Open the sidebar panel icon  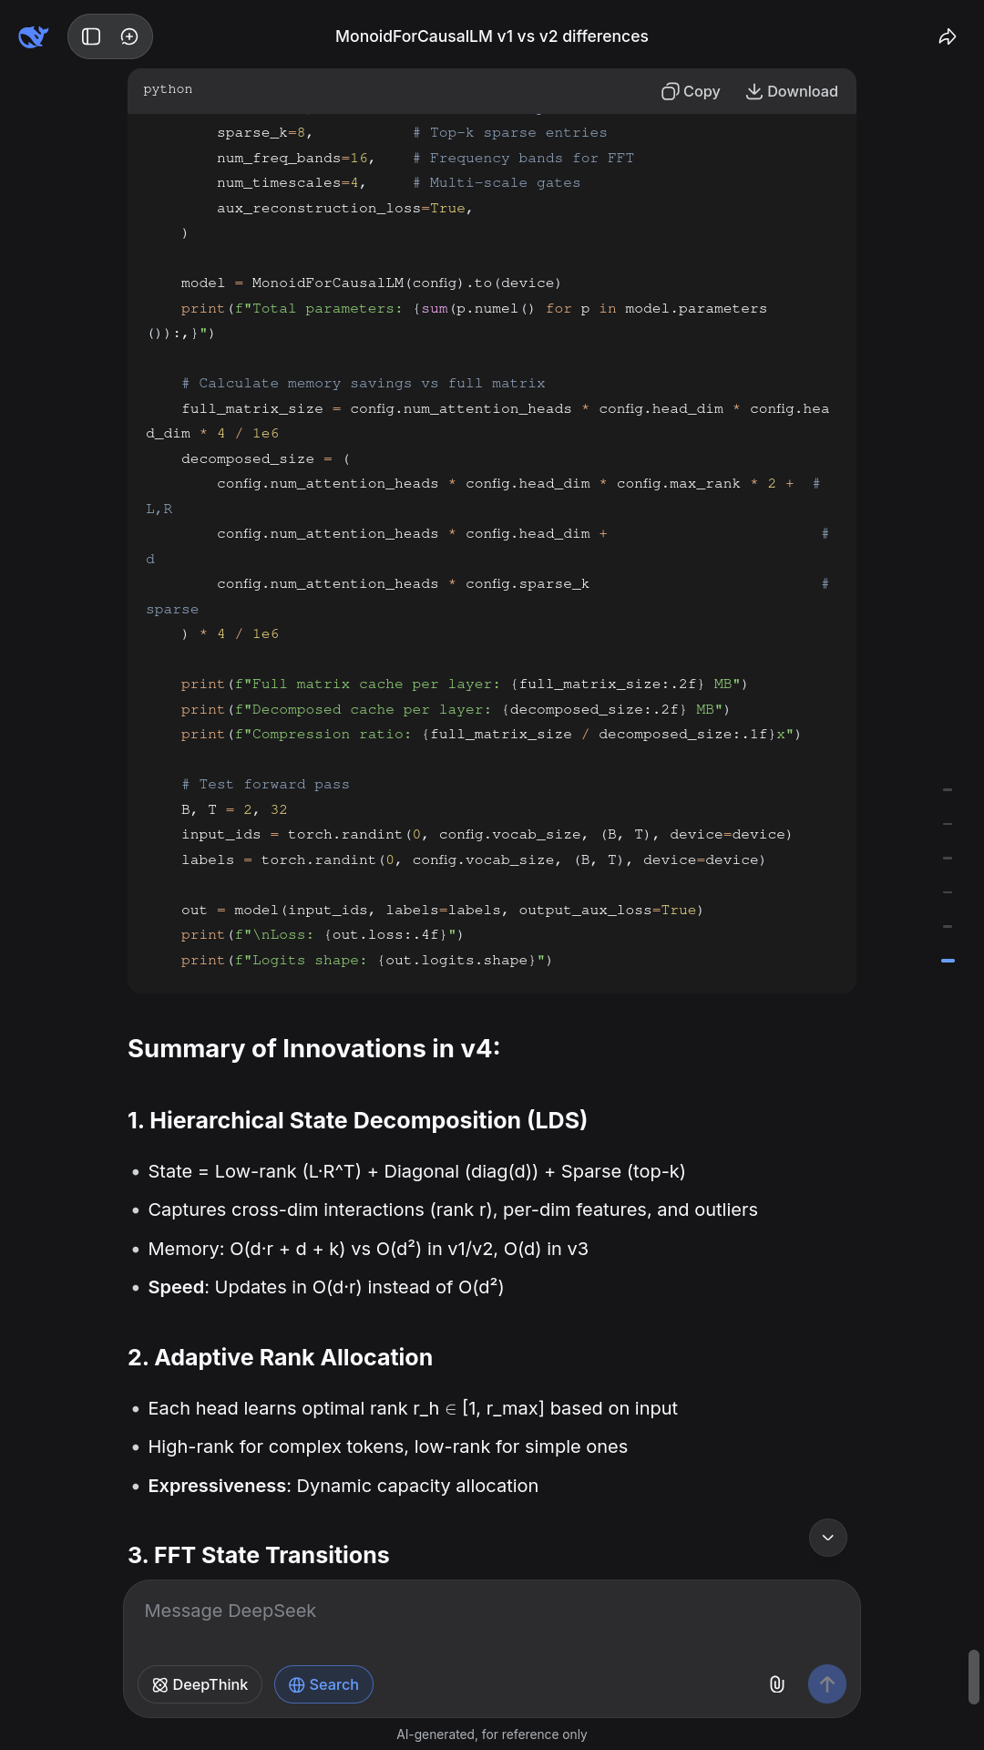tap(91, 36)
